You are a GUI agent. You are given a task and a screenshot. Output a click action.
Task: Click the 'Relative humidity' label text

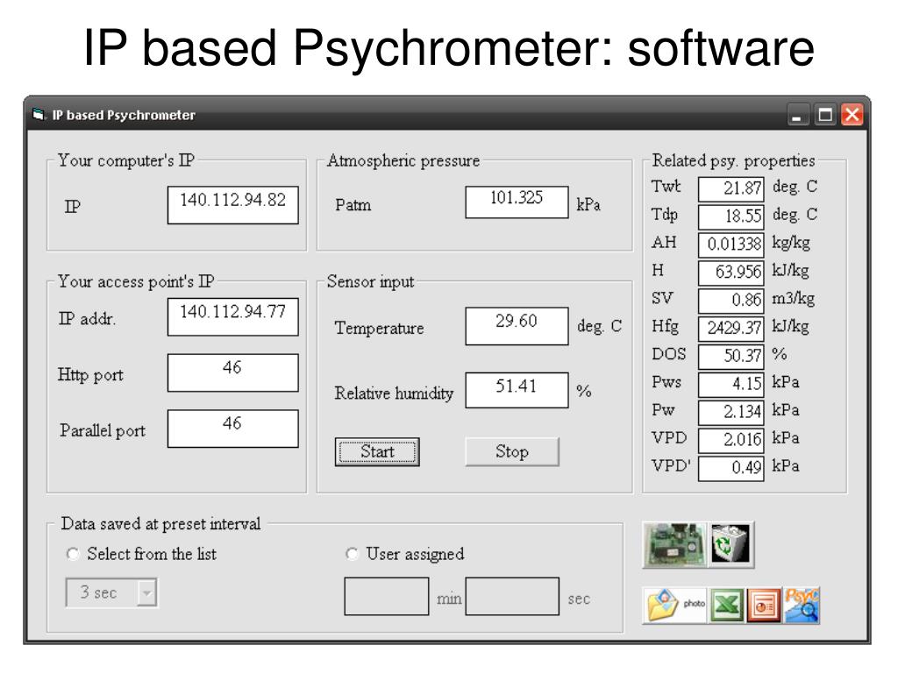pos(394,393)
